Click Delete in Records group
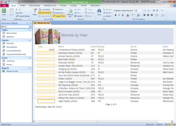Image resolution: width=176 pixels, height=126 pixels. point(79,16)
